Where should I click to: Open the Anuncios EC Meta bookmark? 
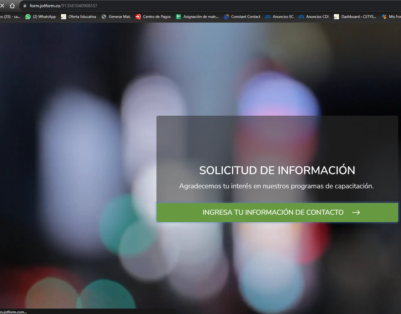(279, 17)
